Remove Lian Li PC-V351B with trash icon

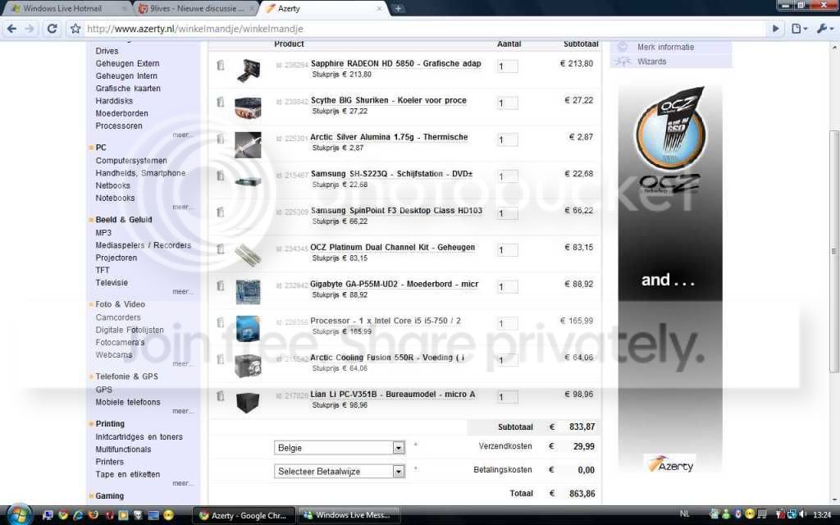click(220, 396)
